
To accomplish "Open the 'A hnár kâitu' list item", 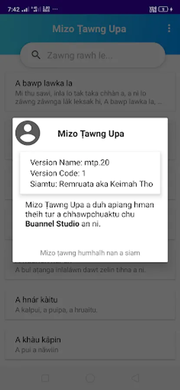I will tap(90, 305).
